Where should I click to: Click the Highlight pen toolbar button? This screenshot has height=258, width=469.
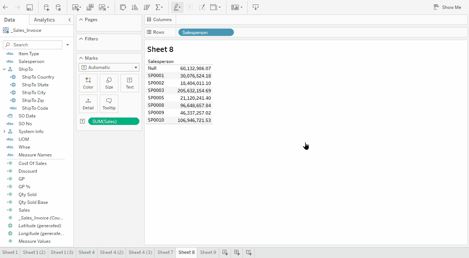(x=177, y=7)
